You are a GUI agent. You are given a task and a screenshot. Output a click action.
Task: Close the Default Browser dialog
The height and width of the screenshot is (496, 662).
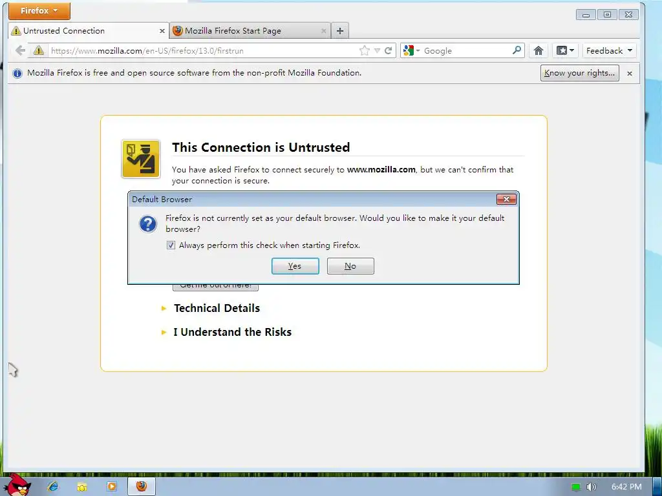[x=506, y=199]
